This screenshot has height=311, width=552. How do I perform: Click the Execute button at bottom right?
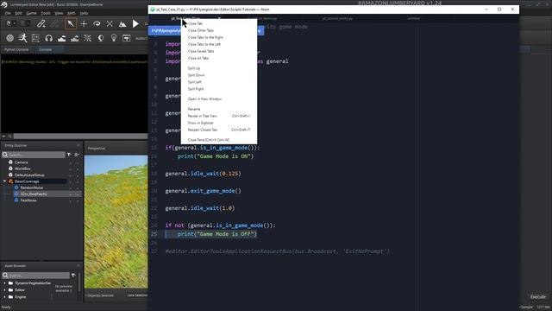pyautogui.click(x=538, y=297)
